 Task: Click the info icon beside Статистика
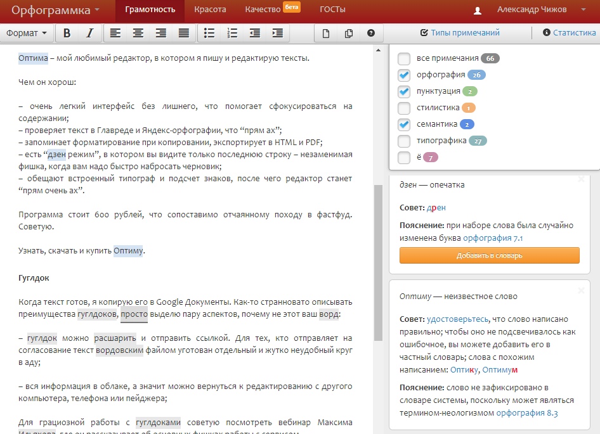coord(547,32)
